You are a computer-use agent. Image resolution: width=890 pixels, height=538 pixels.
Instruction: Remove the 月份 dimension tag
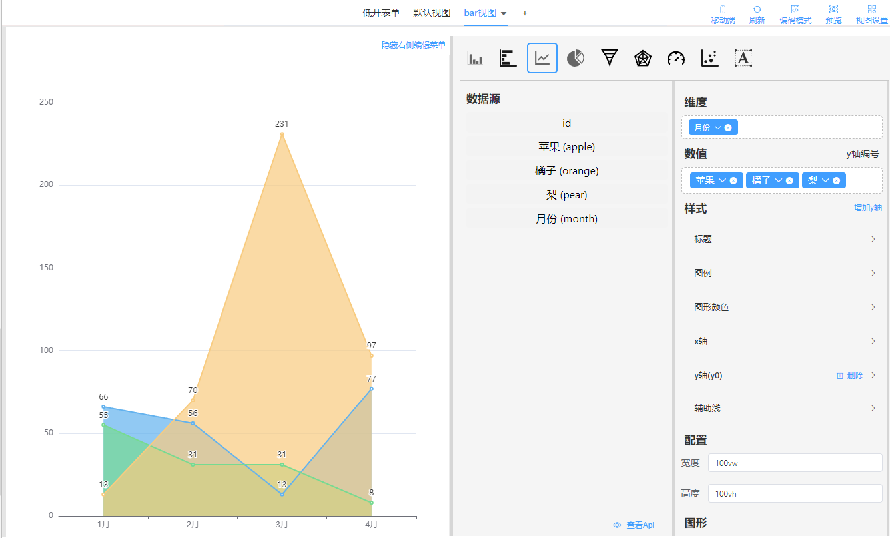pos(728,127)
